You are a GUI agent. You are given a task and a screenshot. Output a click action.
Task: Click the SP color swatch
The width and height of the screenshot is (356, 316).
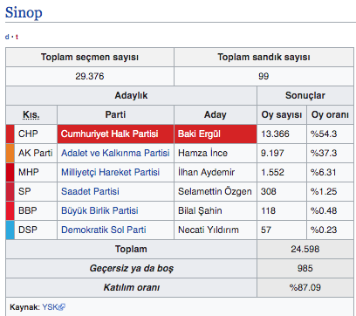tap(10, 191)
